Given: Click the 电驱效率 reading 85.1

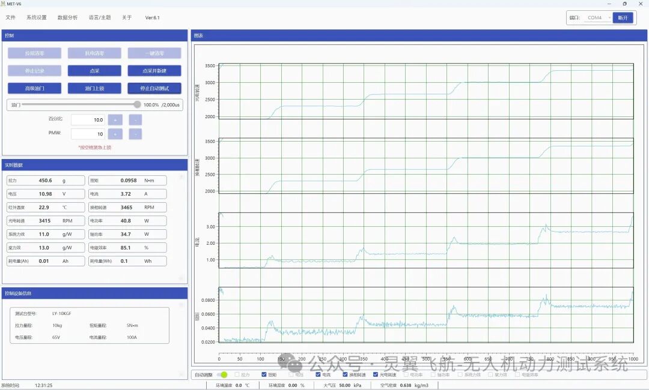Looking at the screenshot, I should tap(126, 247).
